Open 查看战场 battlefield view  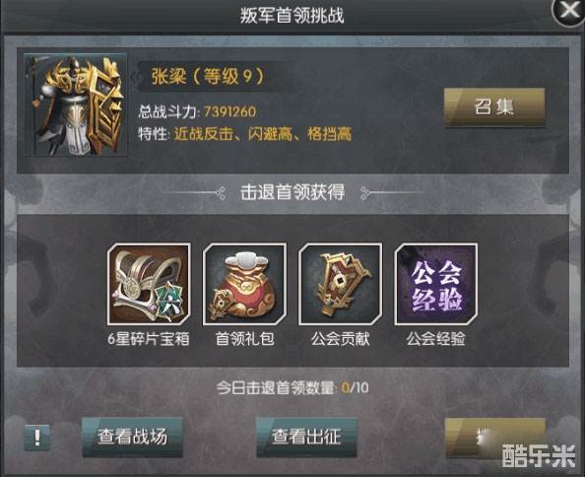pyautogui.click(x=132, y=437)
